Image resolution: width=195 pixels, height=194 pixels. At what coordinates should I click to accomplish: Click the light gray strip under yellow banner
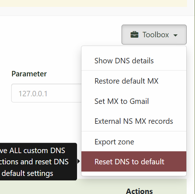coord(93,11)
